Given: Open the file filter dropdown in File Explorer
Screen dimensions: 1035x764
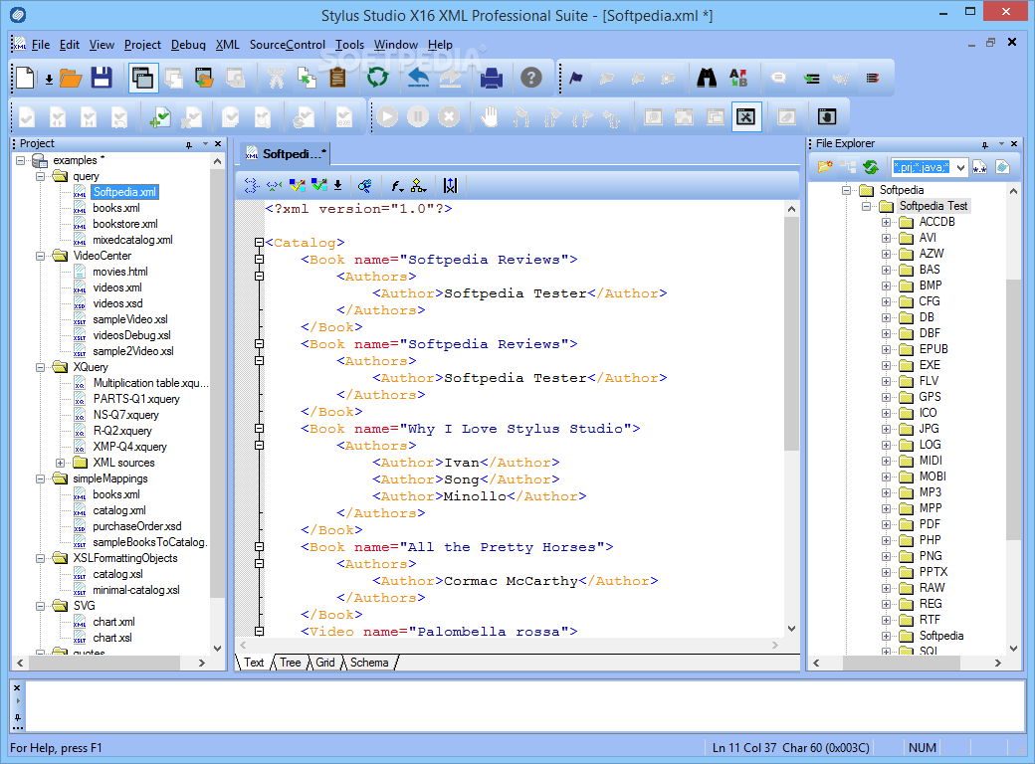Looking at the screenshot, I should (x=960, y=167).
